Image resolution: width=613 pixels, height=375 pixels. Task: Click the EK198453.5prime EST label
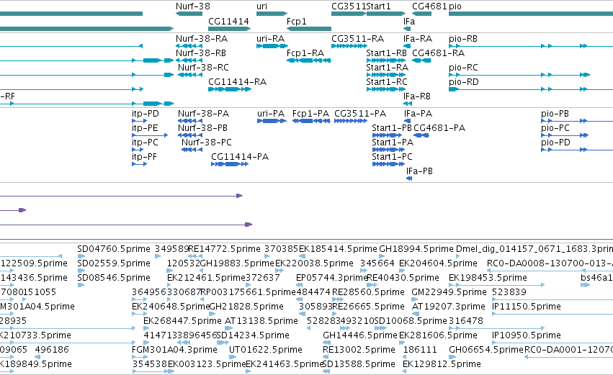click(x=488, y=278)
